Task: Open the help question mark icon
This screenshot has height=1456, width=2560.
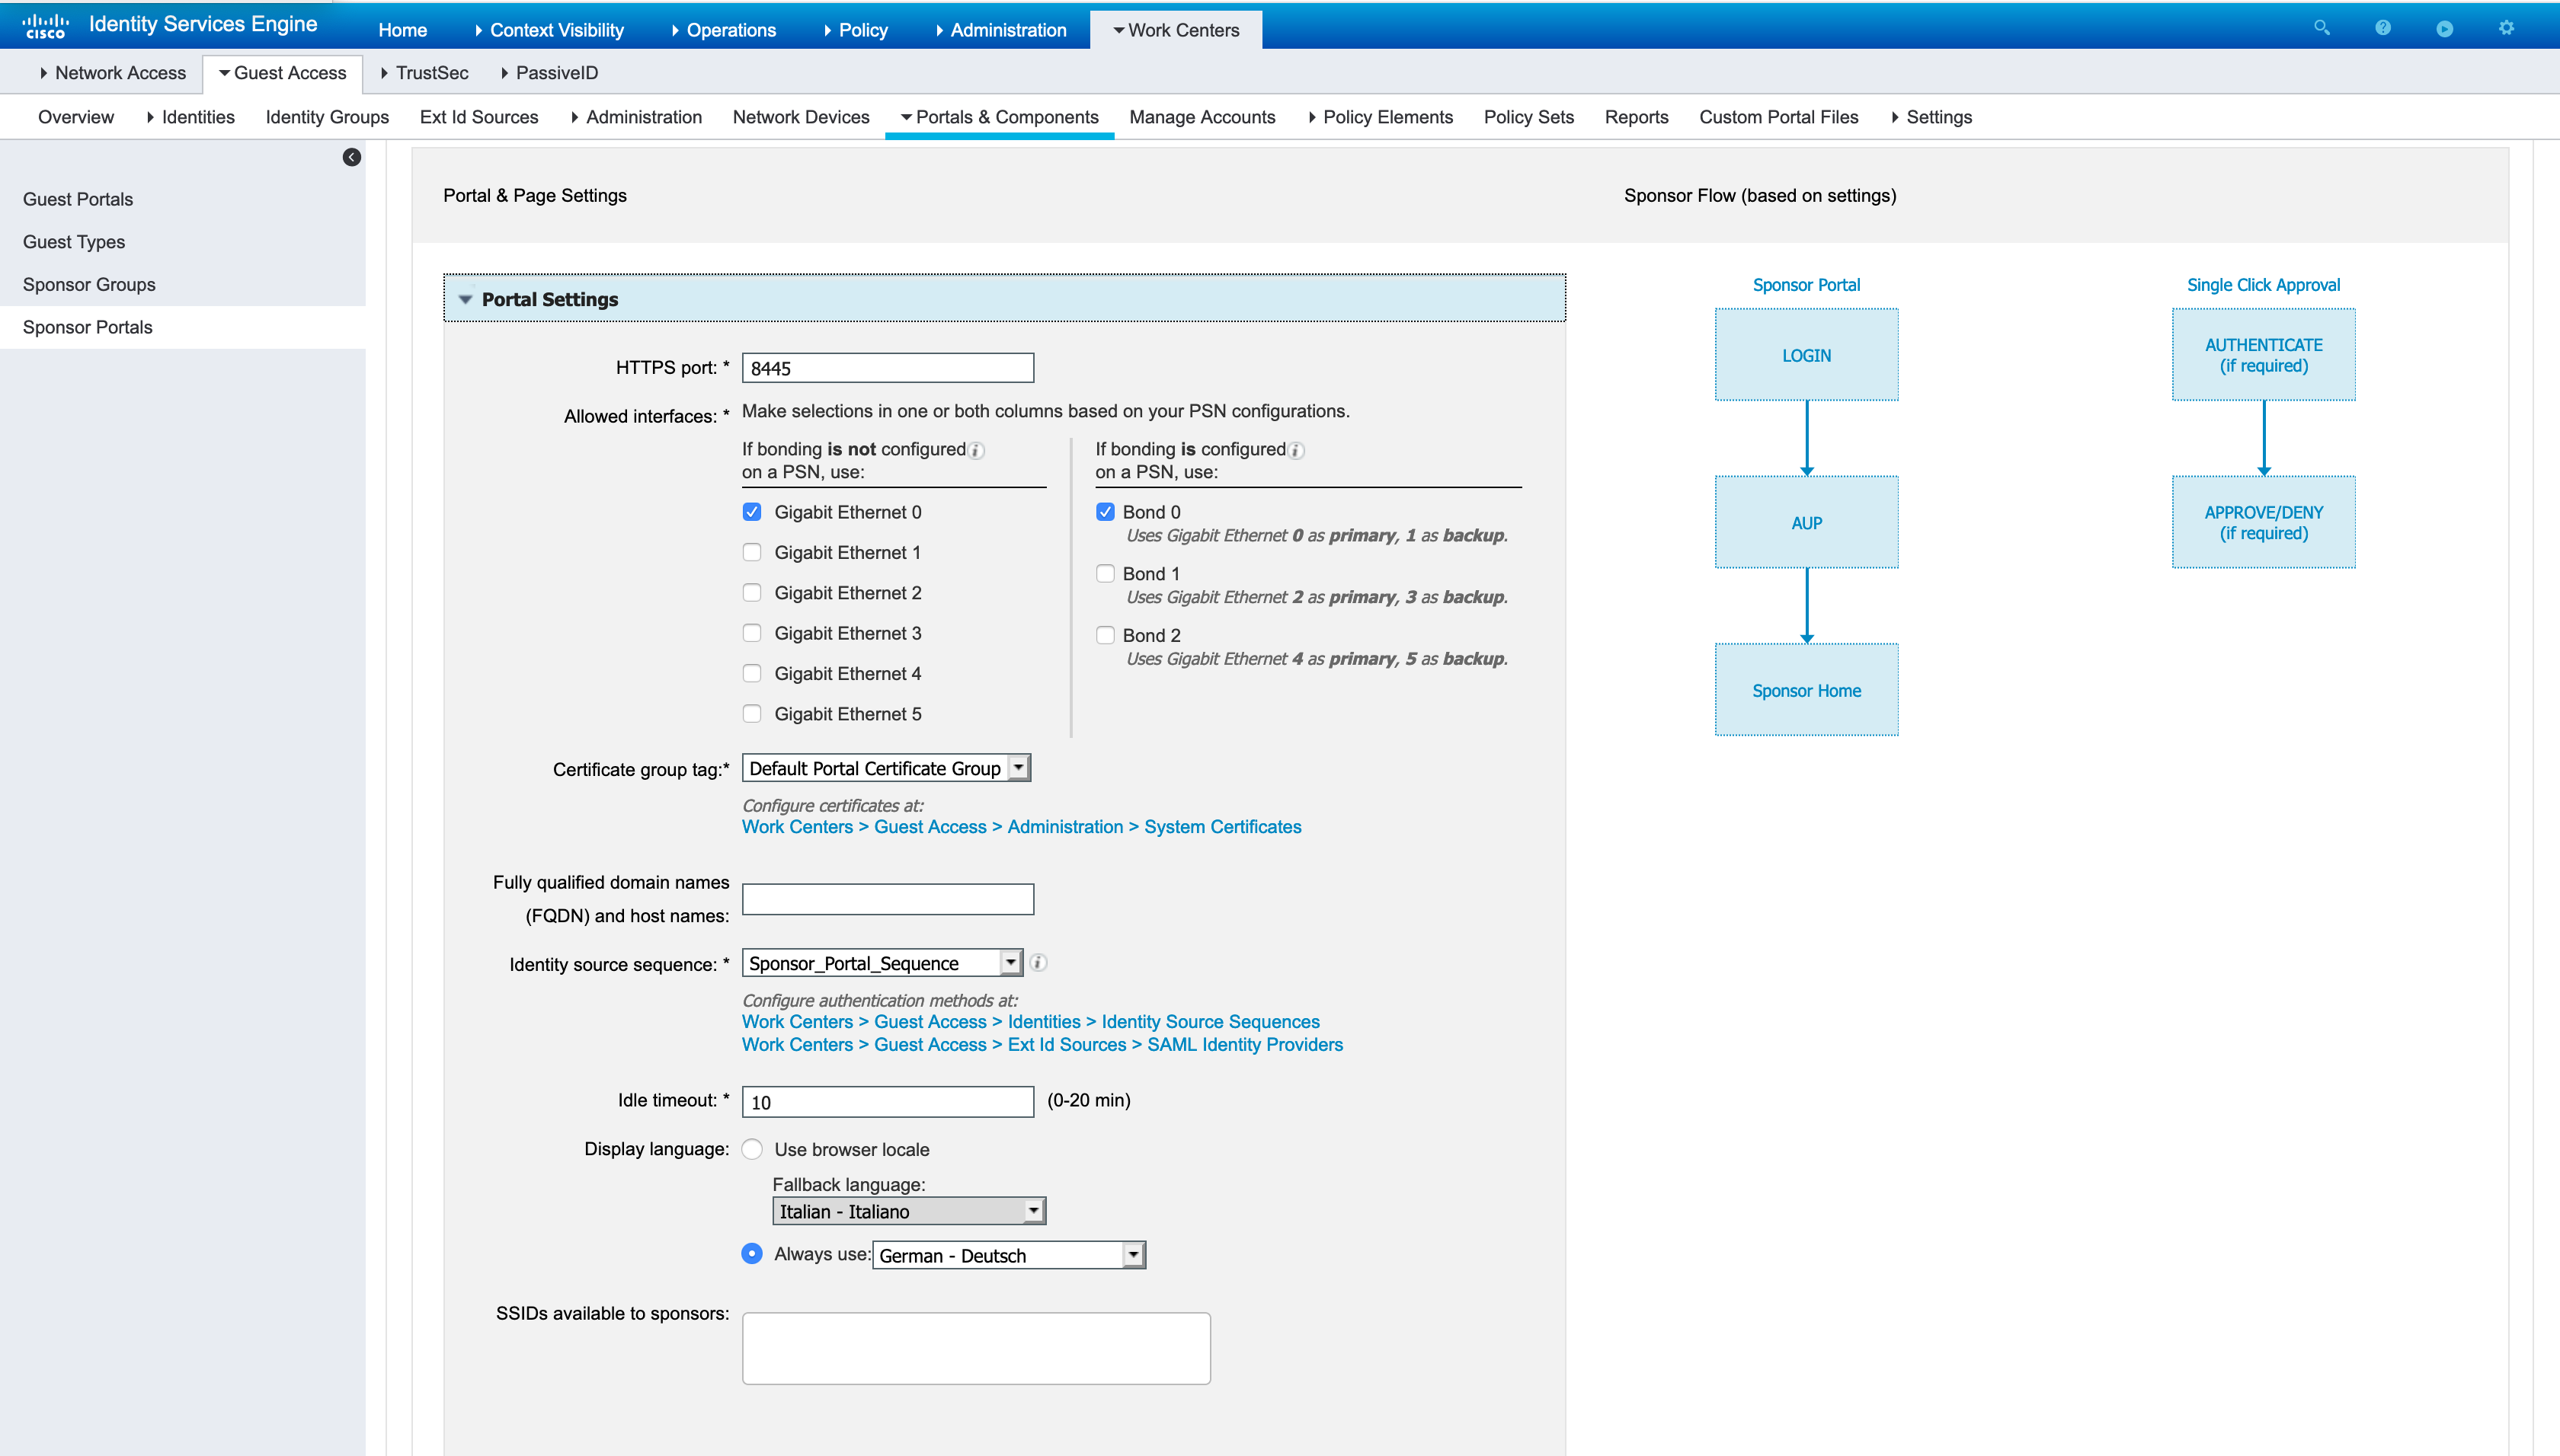Action: 2383,28
